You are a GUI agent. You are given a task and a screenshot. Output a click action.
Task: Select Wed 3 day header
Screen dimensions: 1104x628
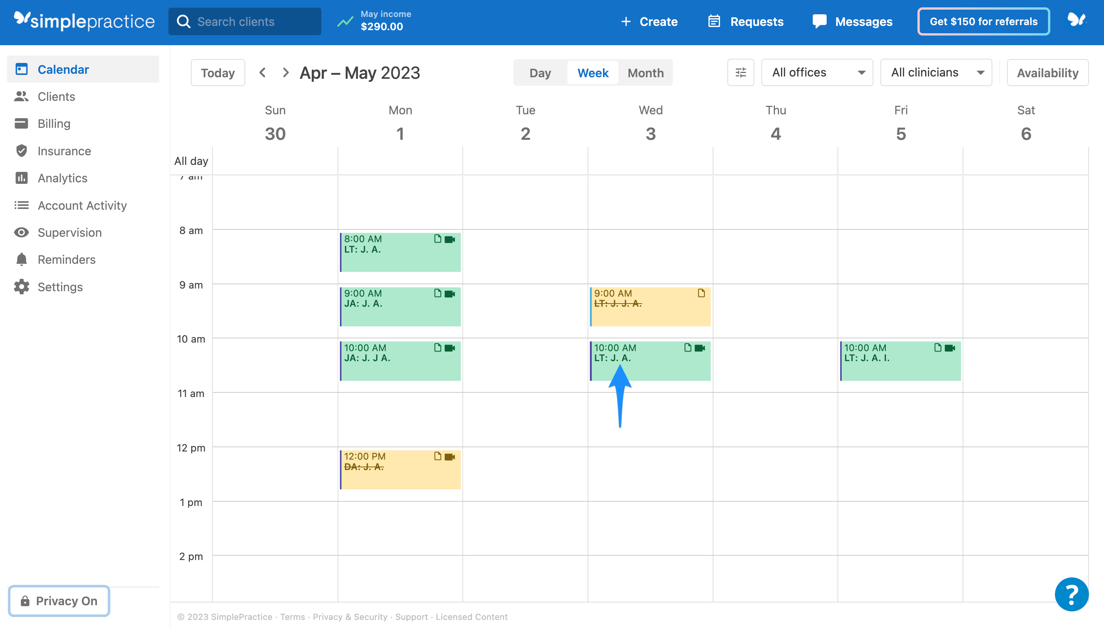(x=651, y=123)
